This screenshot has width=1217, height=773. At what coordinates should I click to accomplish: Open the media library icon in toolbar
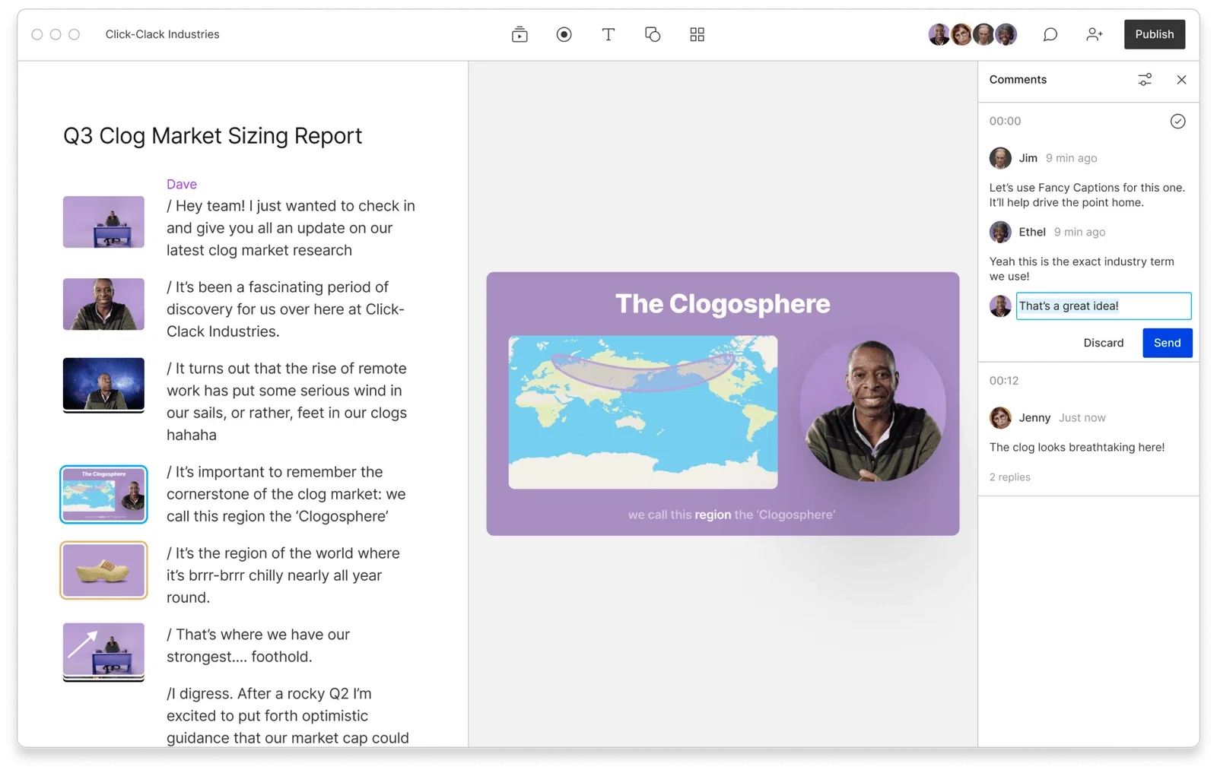tap(520, 34)
